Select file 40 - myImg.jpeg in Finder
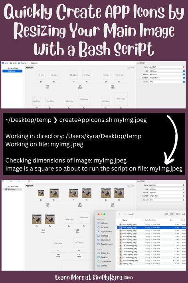Screen dimensions: 188x283 click(151, 225)
